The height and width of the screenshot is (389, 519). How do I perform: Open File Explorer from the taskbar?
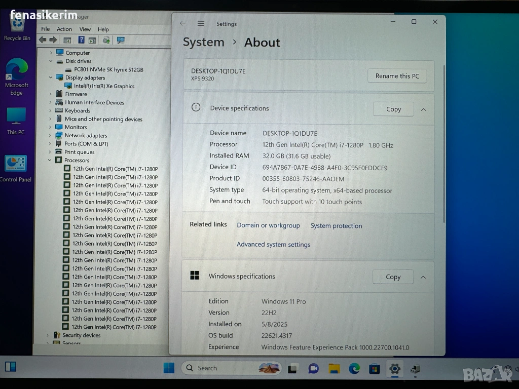(x=333, y=368)
